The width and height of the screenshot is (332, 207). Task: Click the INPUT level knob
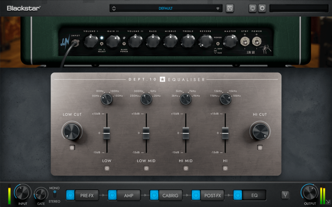point(22,193)
